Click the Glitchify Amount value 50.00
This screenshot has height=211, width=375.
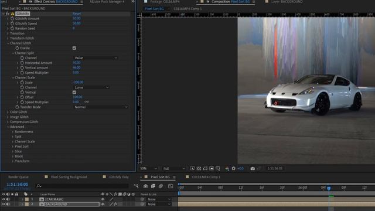77,18
